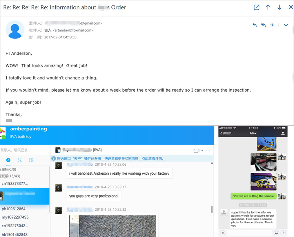294x237 pixels.
Task: Start video call in EVA chat
Action: 196,150
